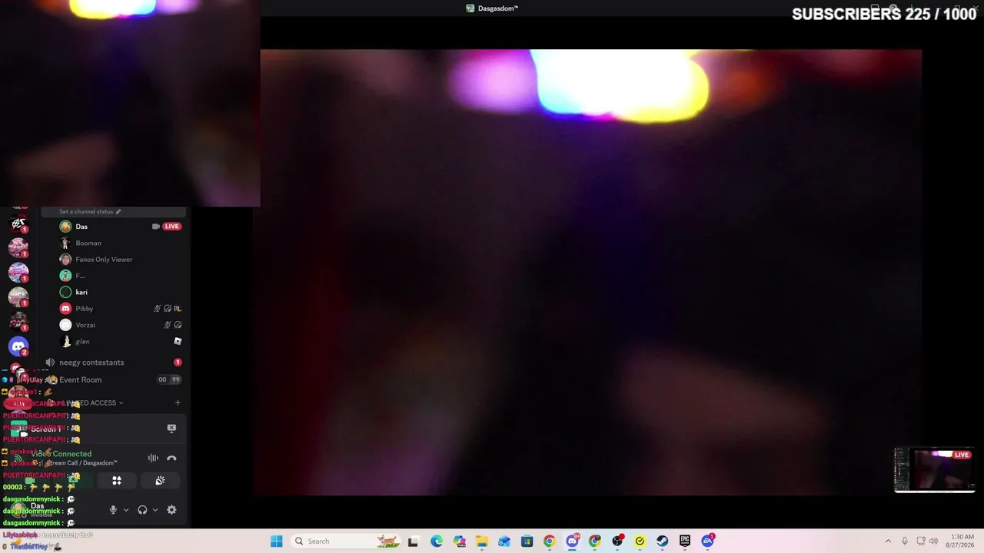Select user Pibby in the voice channel
The image size is (984, 553).
coord(85,309)
